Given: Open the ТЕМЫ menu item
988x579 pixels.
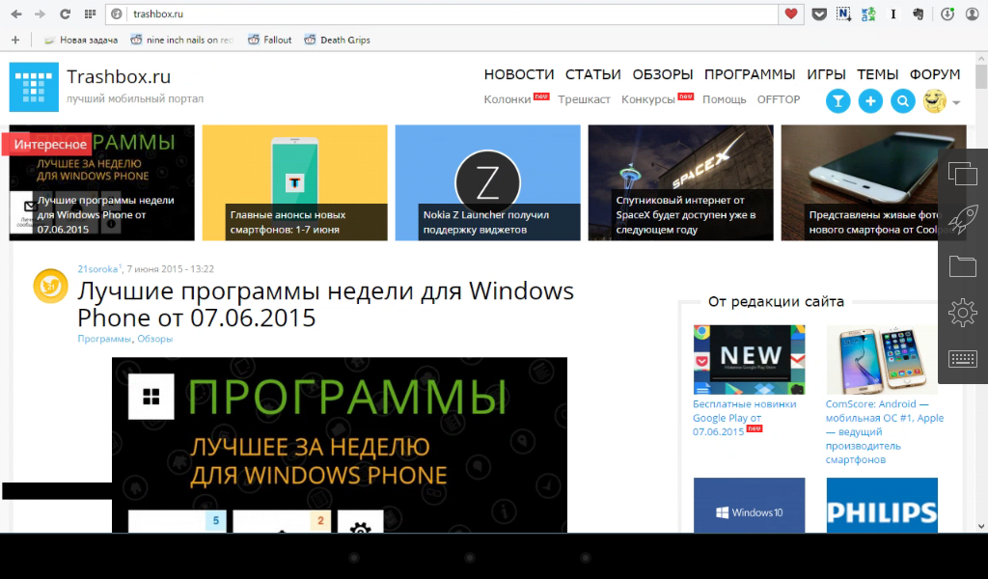Looking at the screenshot, I should [x=877, y=74].
